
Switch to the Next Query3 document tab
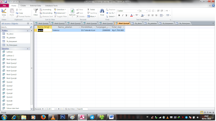tap(74, 23)
